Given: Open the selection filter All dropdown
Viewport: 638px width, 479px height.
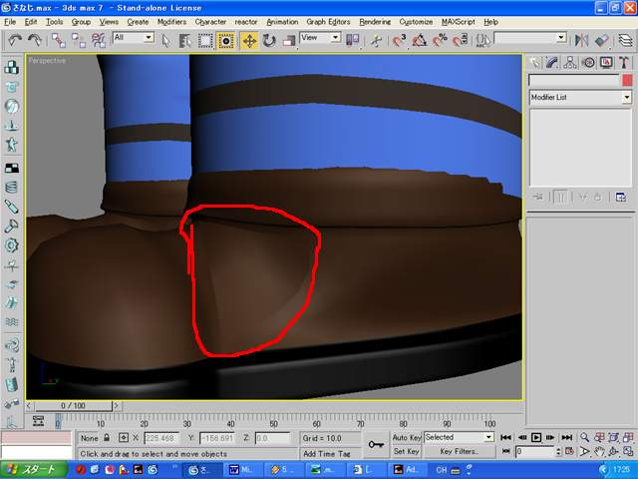Looking at the screenshot, I should tap(133, 38).
